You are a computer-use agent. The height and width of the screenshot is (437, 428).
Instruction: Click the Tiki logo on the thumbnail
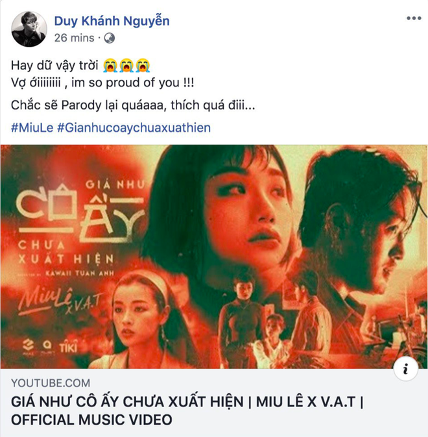pyautogui.click(x=68, y=347)
